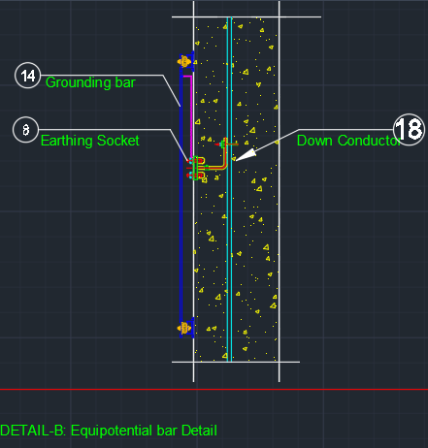This screenshot has width=428, height=448.
Task: Click the bottom orange mounting bolt
Action: coord(184,328)
